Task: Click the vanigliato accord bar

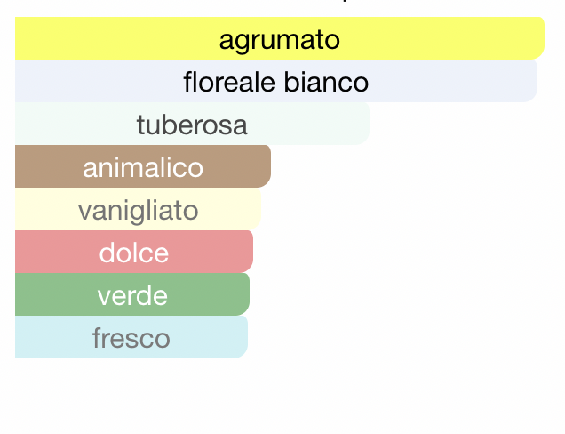Action: (x=138, y=209)
